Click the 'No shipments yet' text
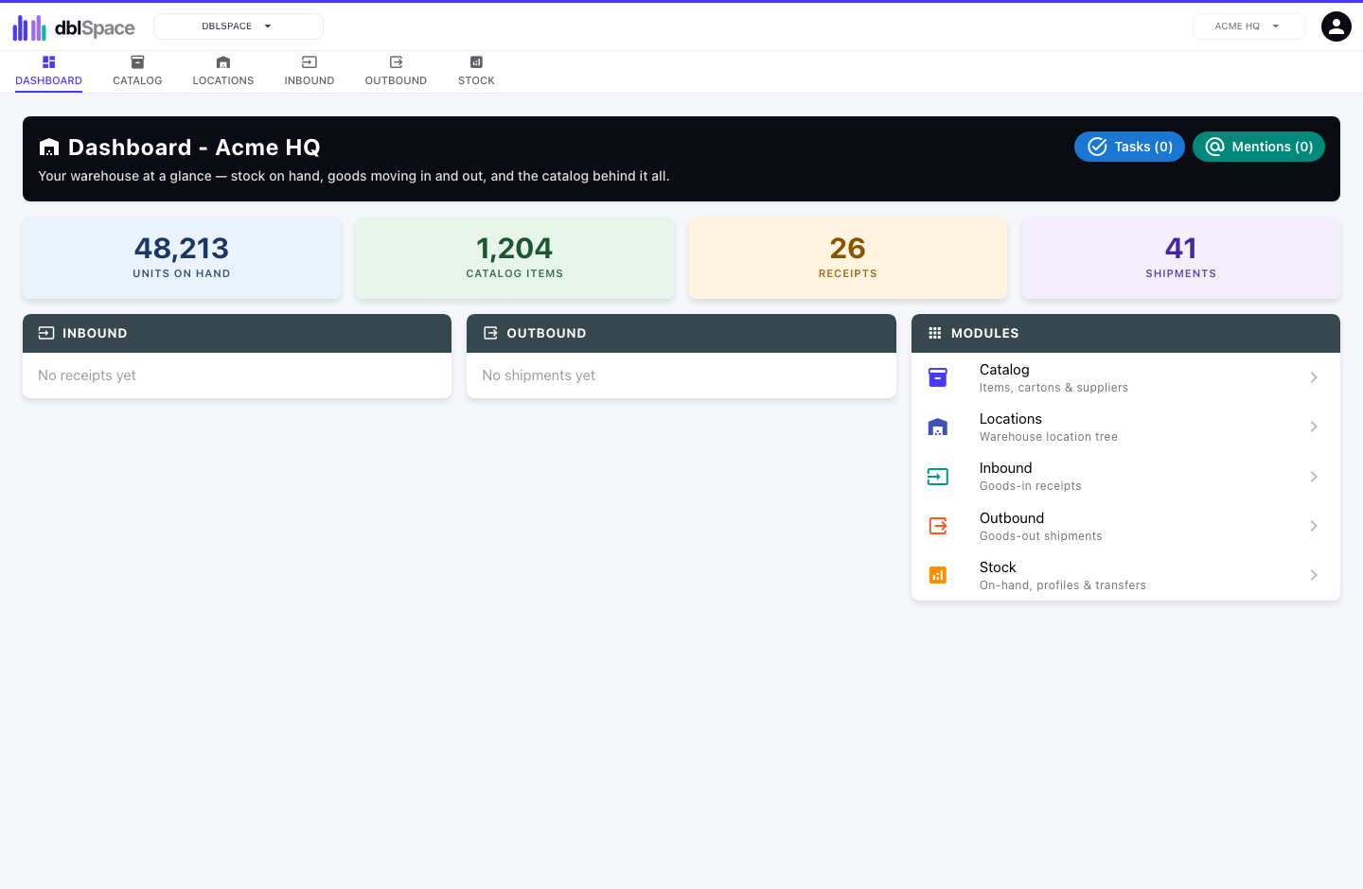 coord(539,375)
